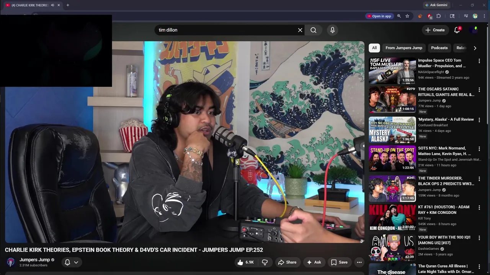Open options for Mystery, Alaska video
Viewport: 490px width, 275px height.
479,120
